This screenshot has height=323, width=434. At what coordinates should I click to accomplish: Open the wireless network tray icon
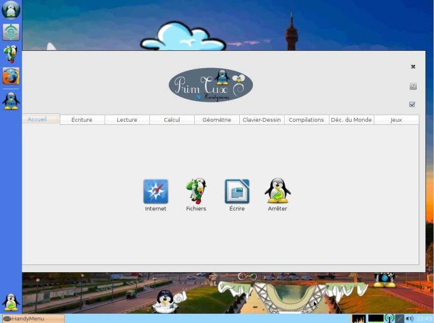pyautogui.click(x=389, y=319)
